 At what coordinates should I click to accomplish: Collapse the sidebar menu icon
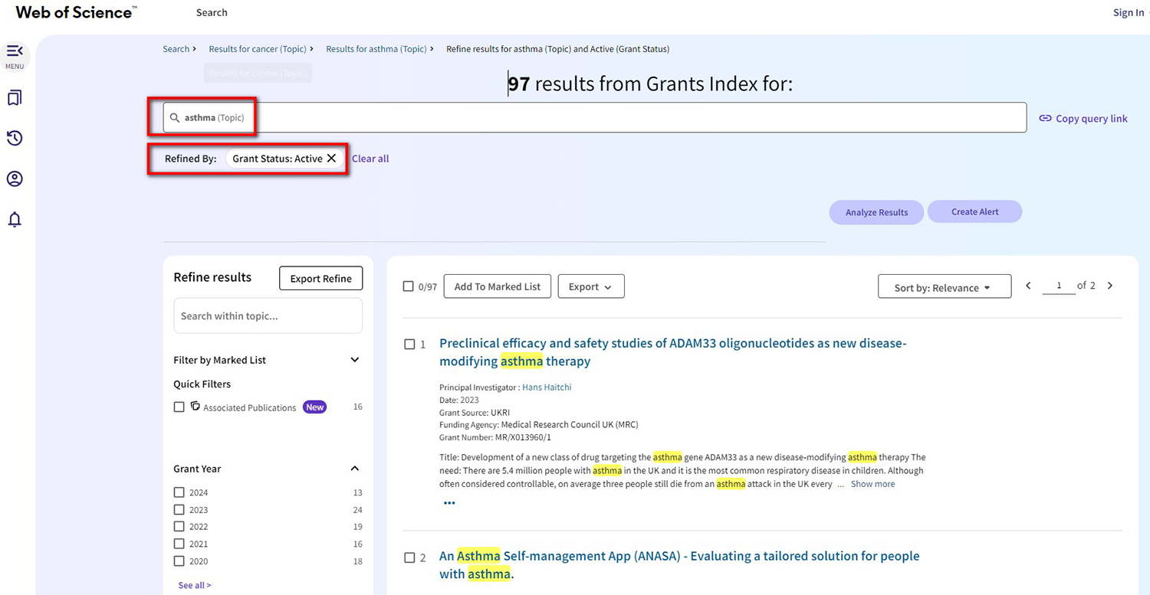click(15, 51)
